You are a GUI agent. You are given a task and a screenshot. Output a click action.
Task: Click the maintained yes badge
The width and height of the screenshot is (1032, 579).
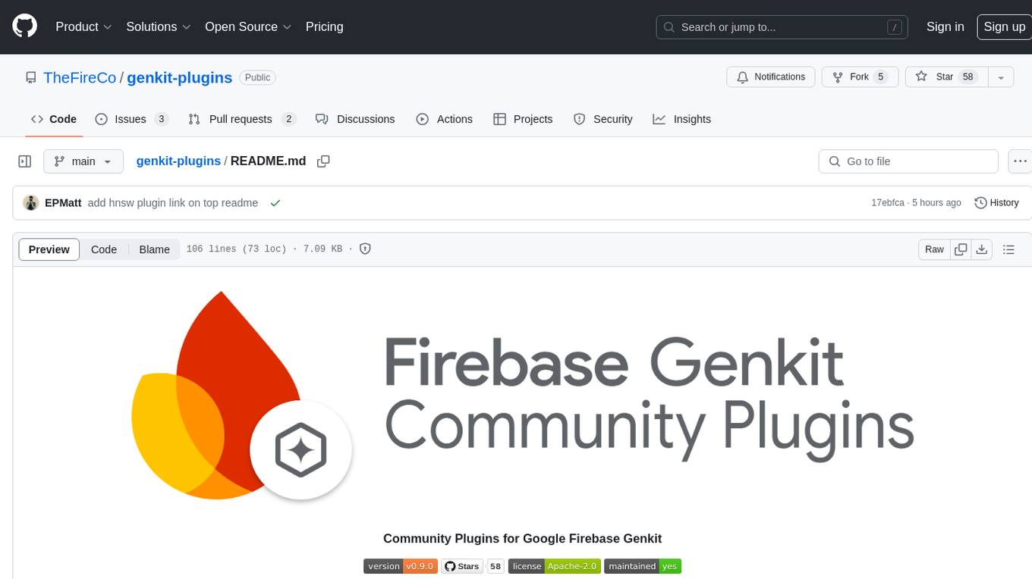643,566
